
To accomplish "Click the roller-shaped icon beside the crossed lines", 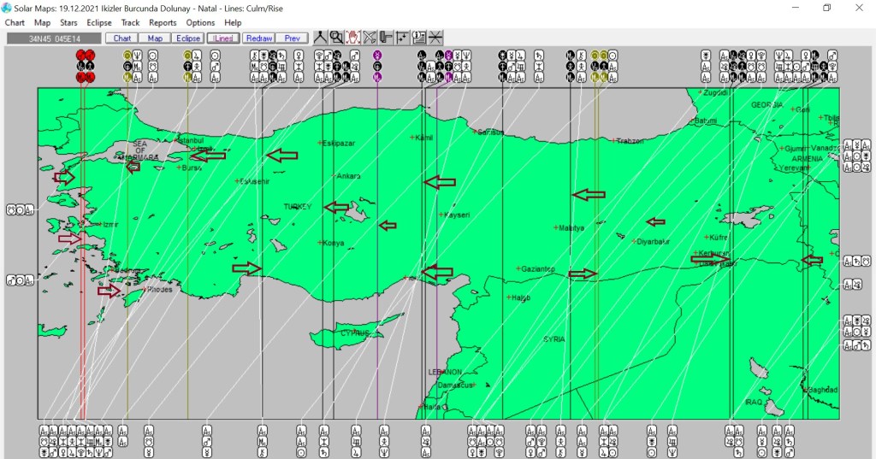I will 386,38.
